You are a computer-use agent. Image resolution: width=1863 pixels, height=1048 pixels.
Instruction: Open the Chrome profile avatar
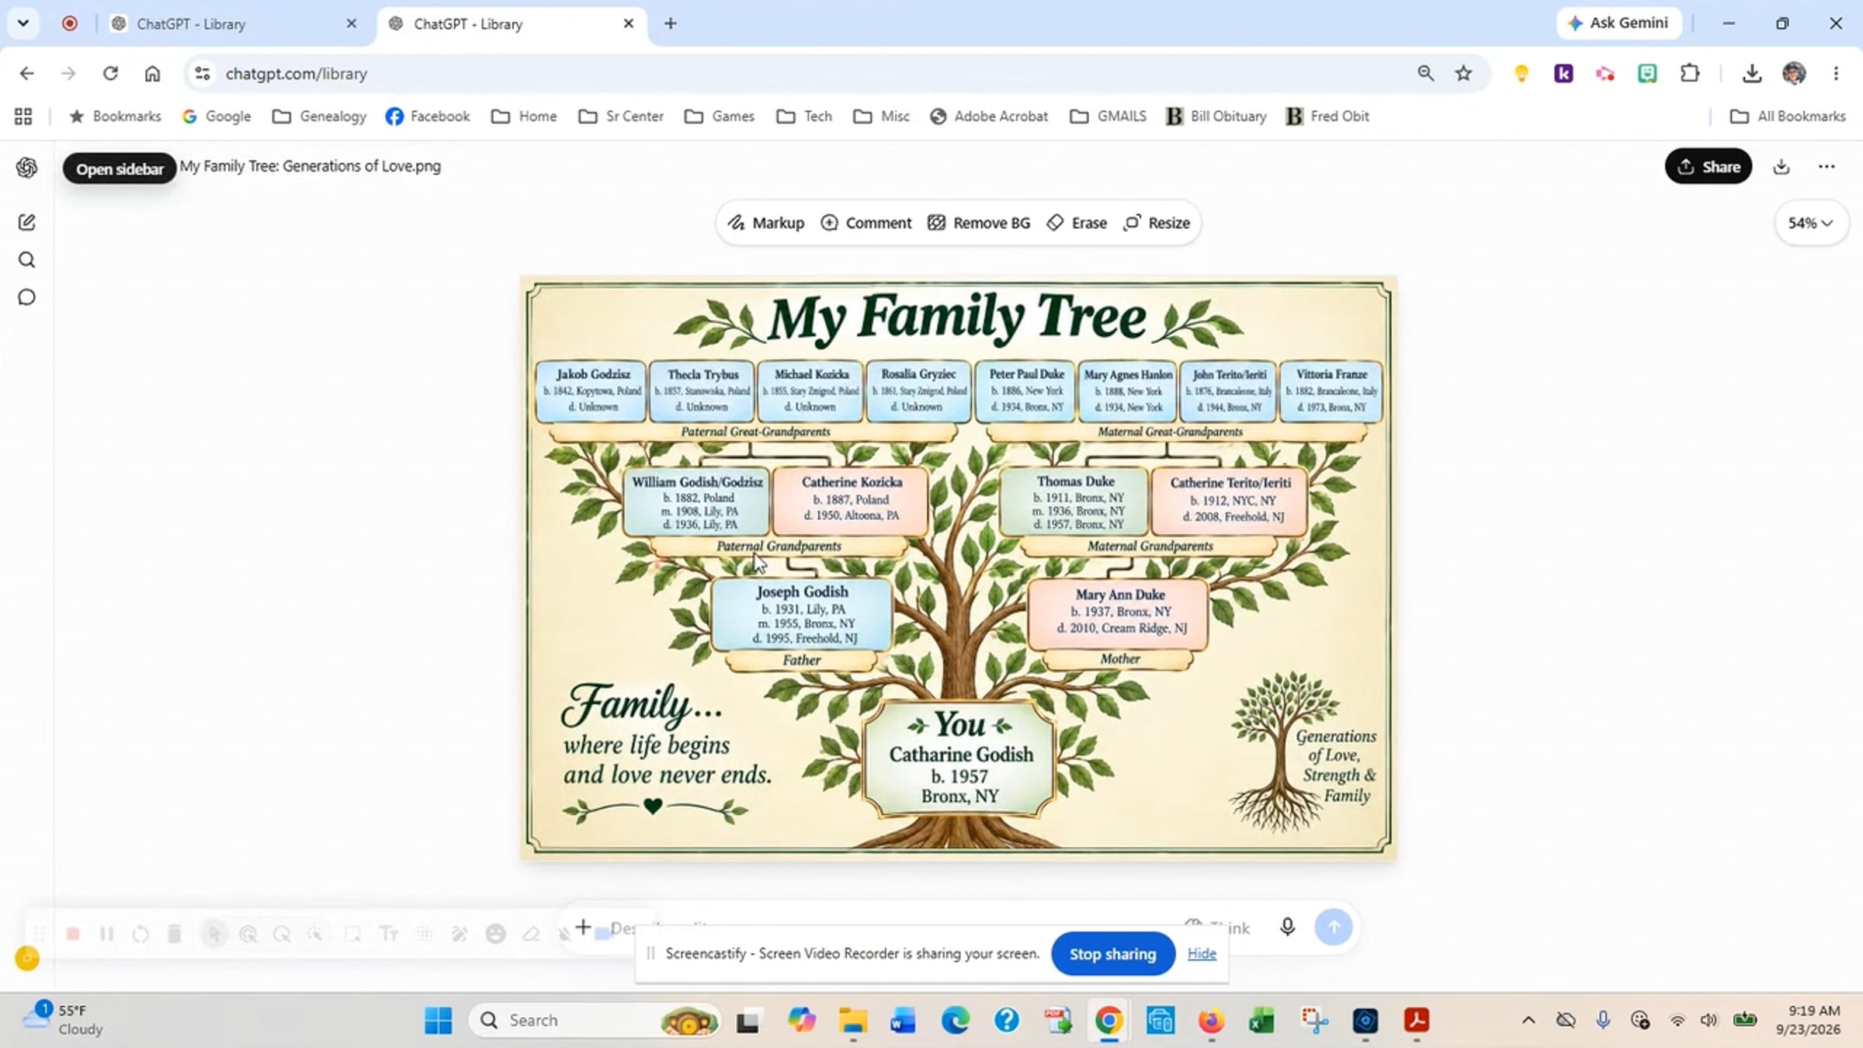click(x=1794, y=74)
